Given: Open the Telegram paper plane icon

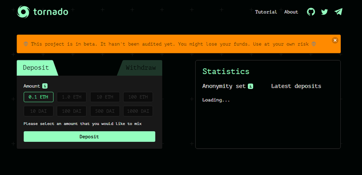Looking at the screenshot, I should pyautogui.click(x=338, y=12).
